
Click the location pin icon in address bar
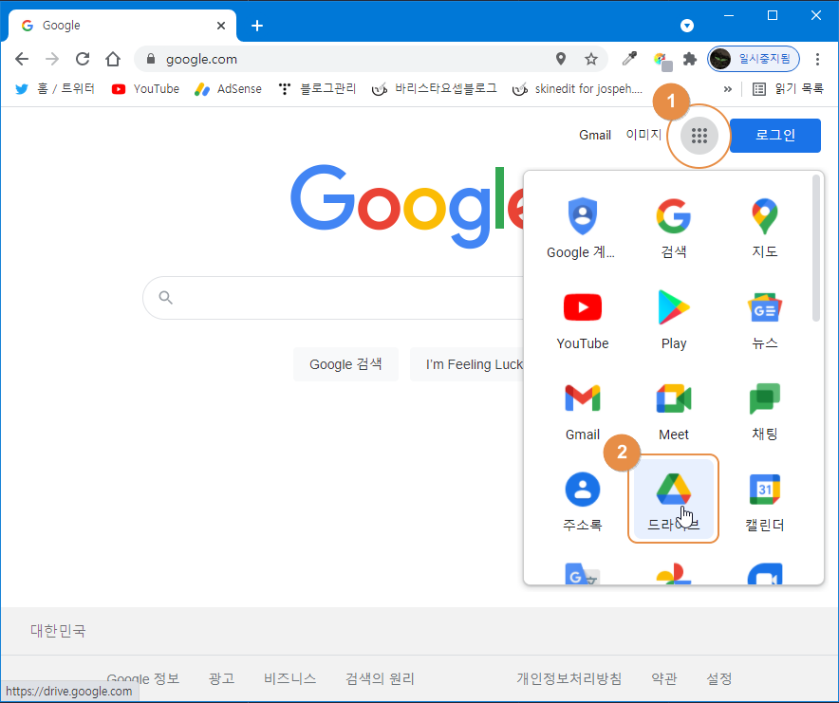point(560,59)
